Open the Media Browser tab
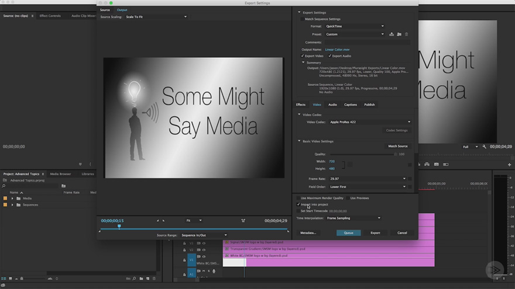 [x=60, y=174]
